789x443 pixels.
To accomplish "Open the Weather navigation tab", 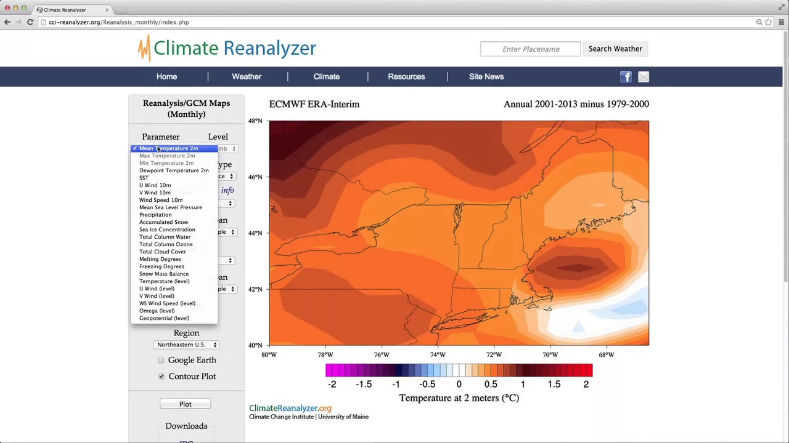I will tap(247, 77).
